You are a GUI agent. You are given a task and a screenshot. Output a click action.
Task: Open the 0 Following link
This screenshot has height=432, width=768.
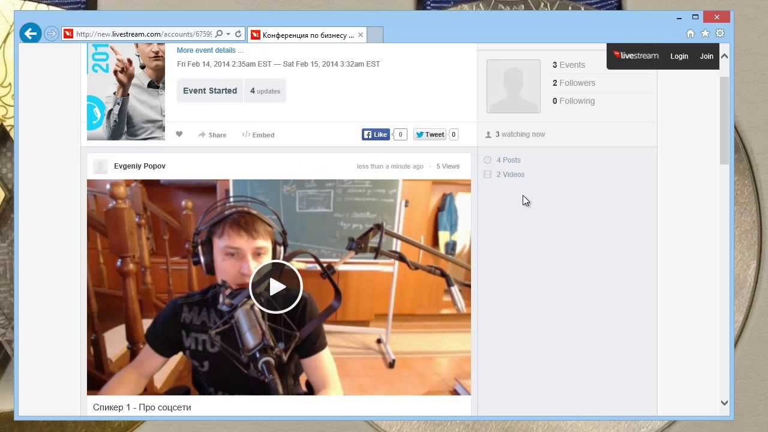(574, 101)
